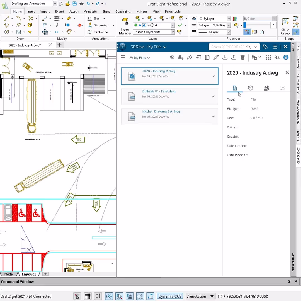Open the G-code Generator side panel tab

point(298,84)
